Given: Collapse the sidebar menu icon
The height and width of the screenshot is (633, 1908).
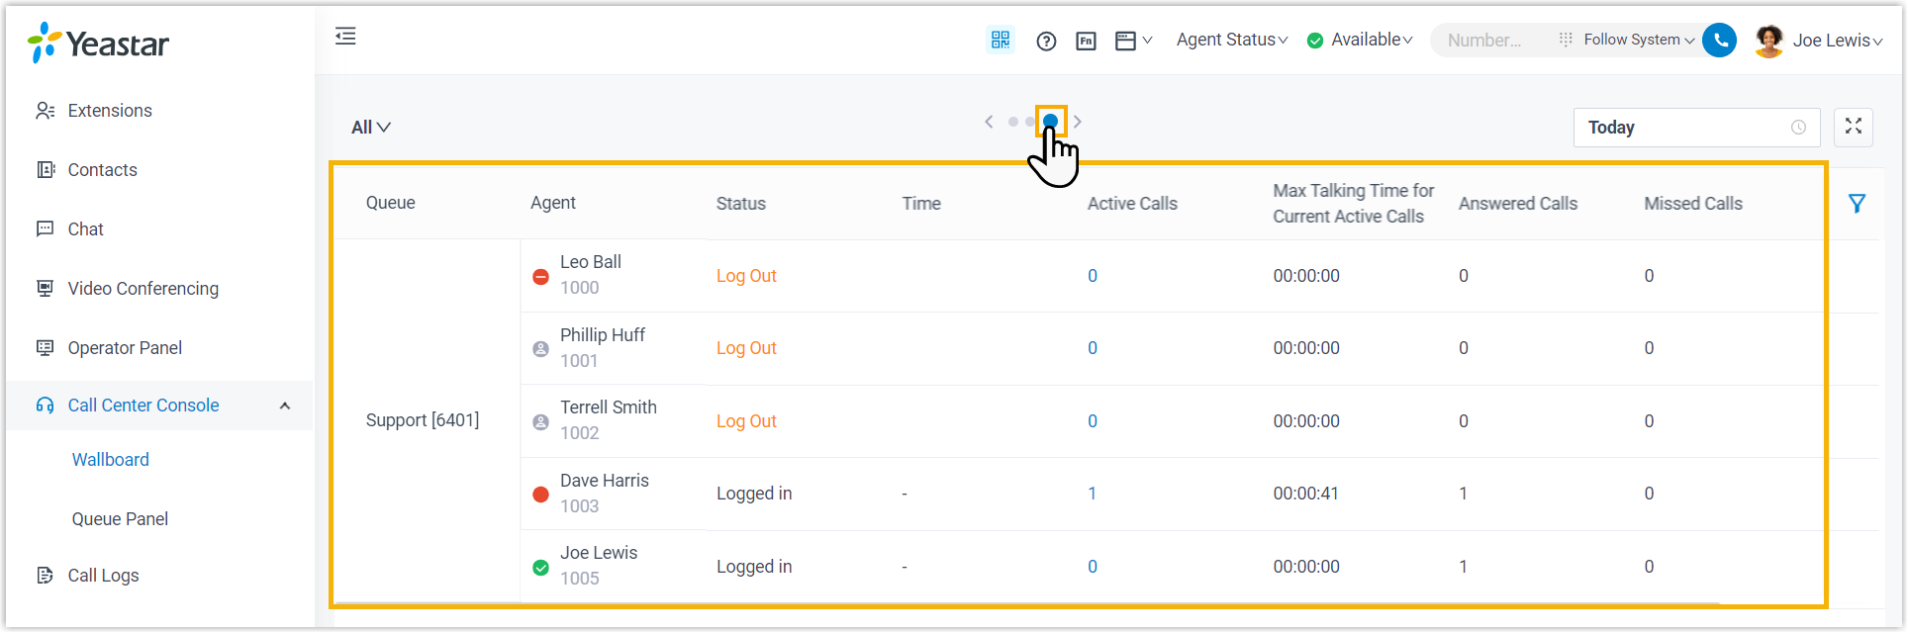Looking at the screenshot, I should click(x=345, y=37).
